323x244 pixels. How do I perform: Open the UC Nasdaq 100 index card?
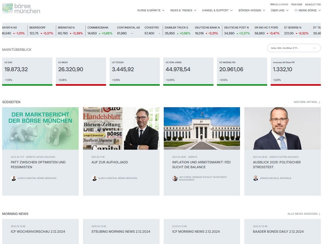242,72
